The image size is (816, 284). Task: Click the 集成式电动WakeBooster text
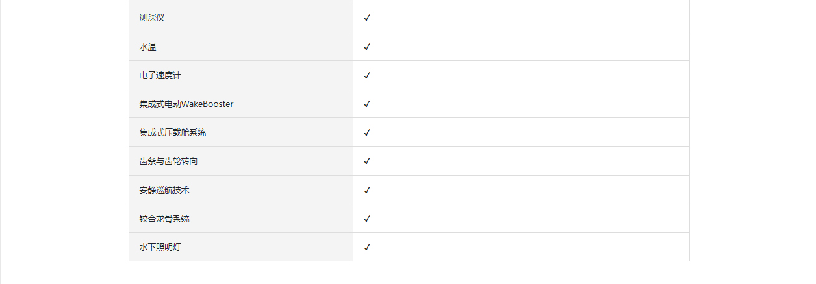coord(186,104)
